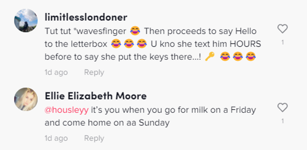Click the Ellie Elizabeth Moore username
307x150 pixels.
coord(96,96)
